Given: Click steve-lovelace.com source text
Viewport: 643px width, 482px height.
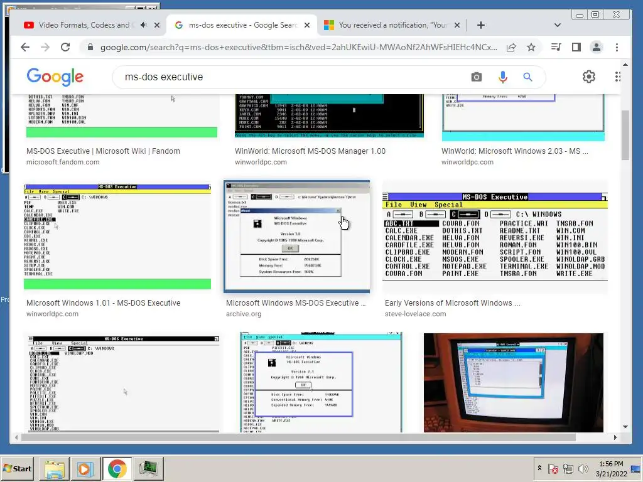Looking at the screenshot, I should tap(415, 314).
